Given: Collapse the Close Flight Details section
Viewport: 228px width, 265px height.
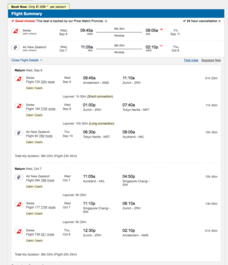Looking at the screenshot, I should [x=27, y=60].
